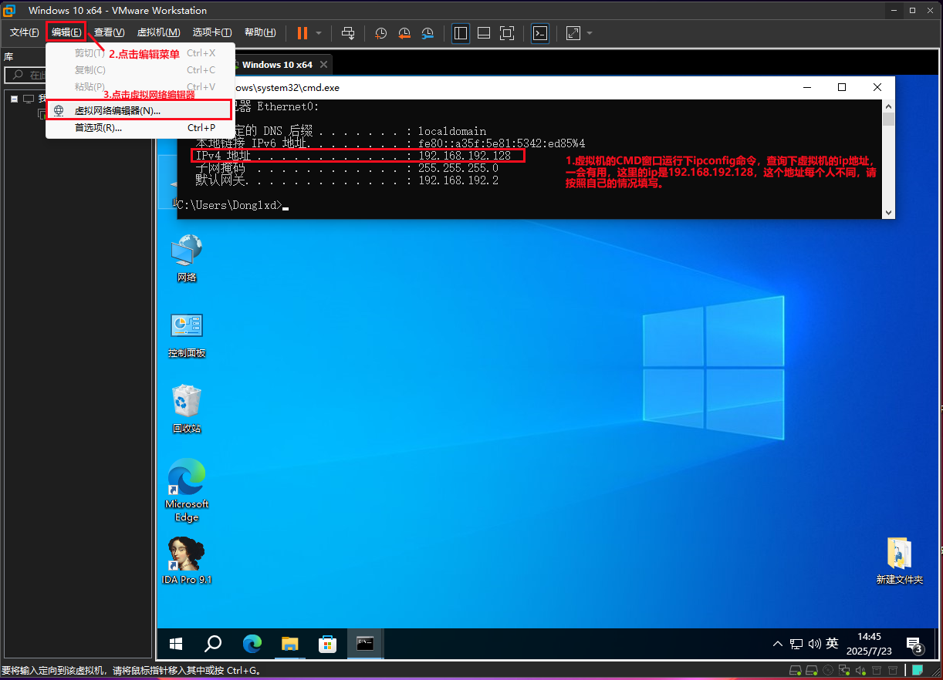Open the dropdown arrow beside the pause button
The width and height of the screenshot is (943, 680).
(319, 33)
